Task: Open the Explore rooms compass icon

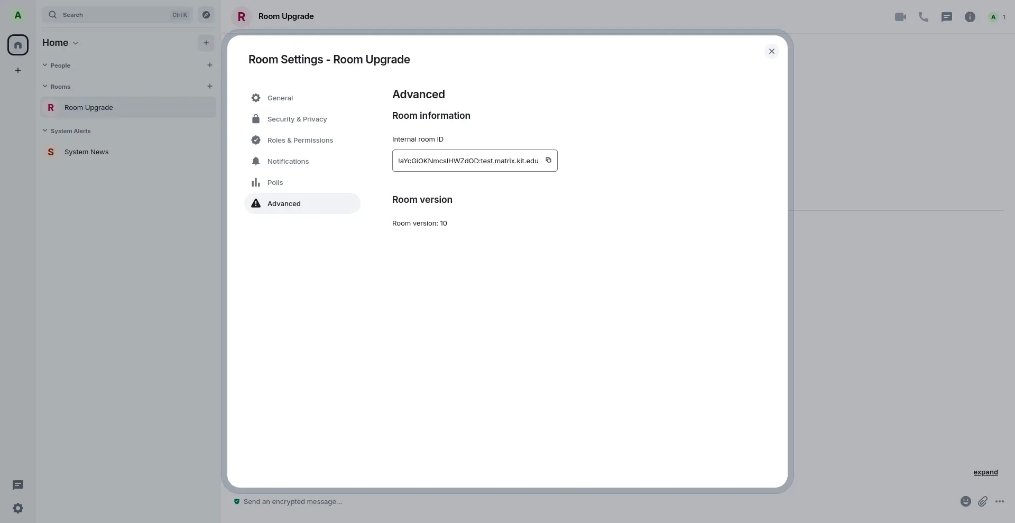Action: click(207, 15)
